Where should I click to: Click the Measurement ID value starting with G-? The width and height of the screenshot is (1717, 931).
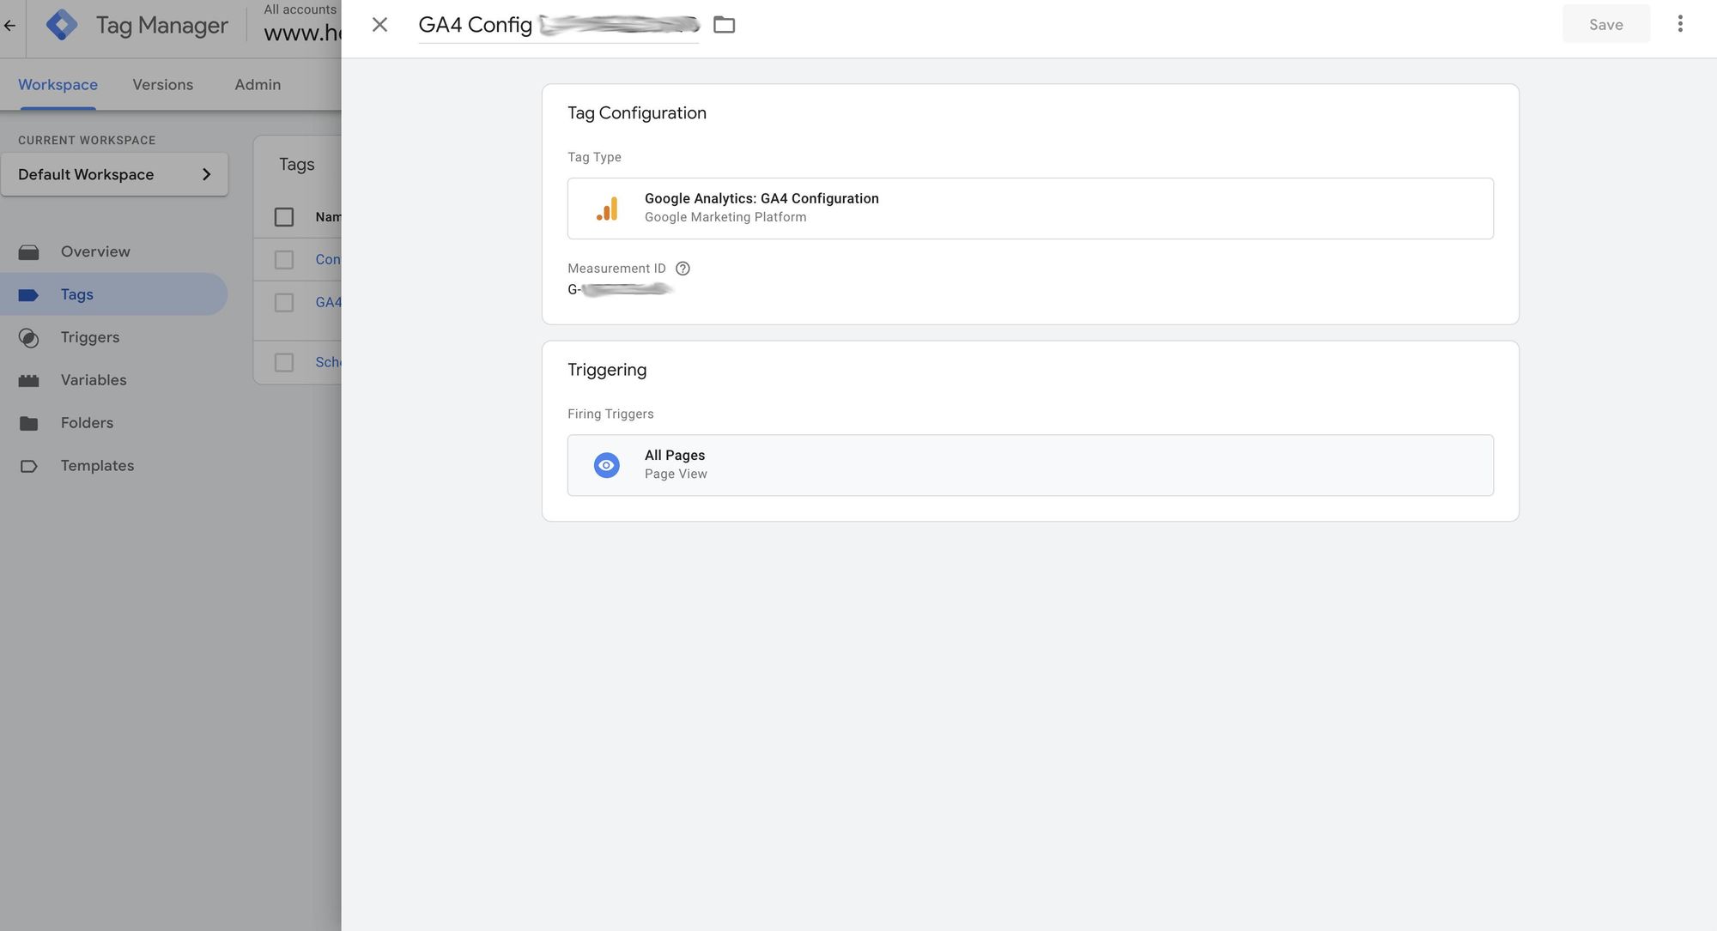tap(620, 290)
